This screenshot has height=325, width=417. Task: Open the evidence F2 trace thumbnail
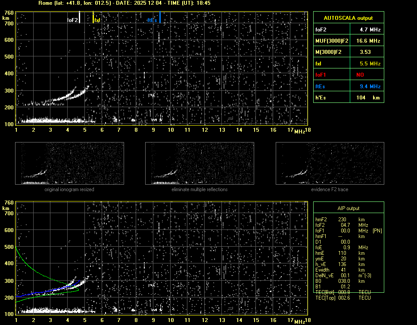coord(330,163)
